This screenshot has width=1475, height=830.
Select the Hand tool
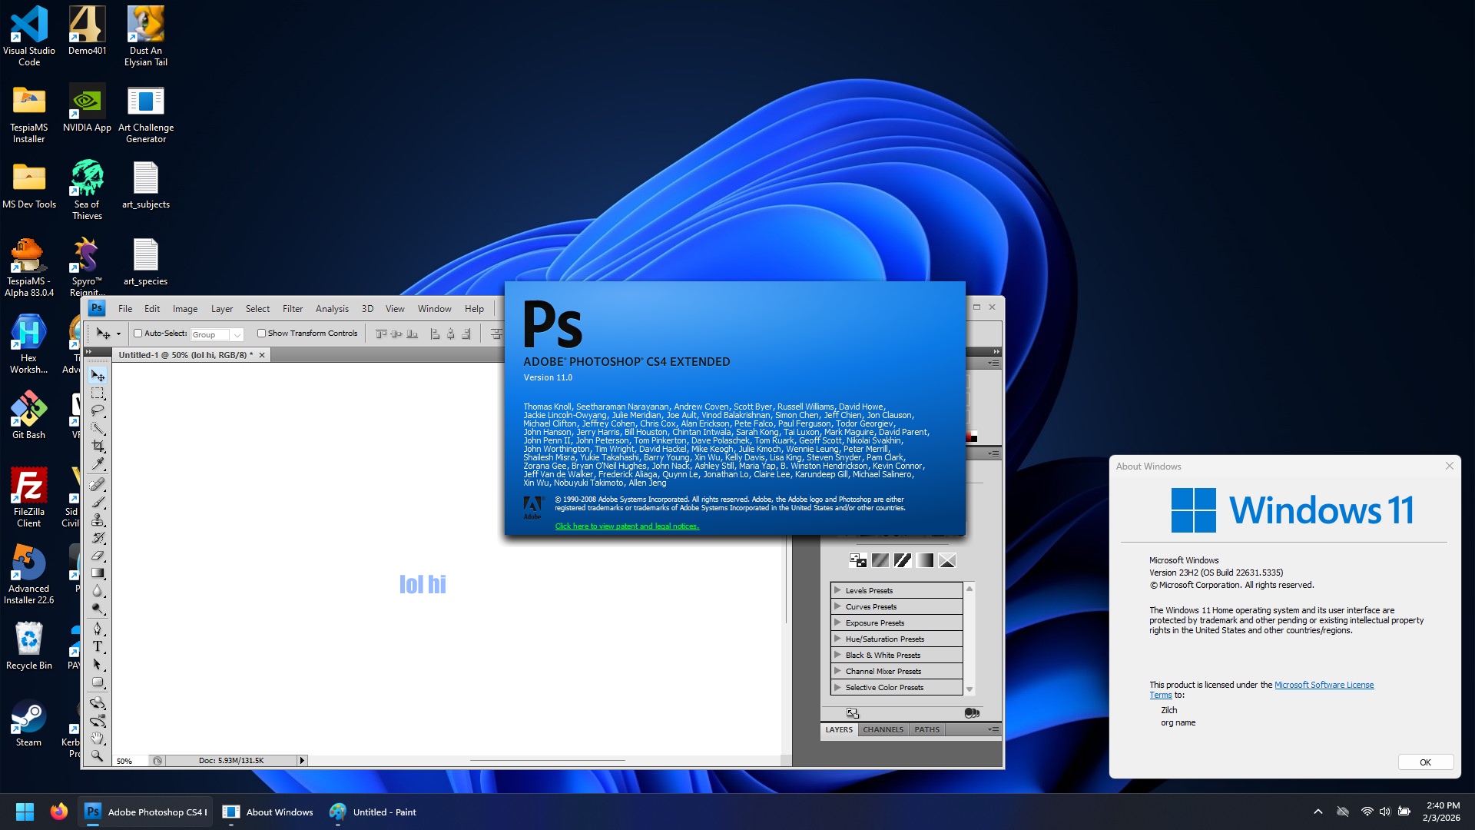click(x=98, y=738)
